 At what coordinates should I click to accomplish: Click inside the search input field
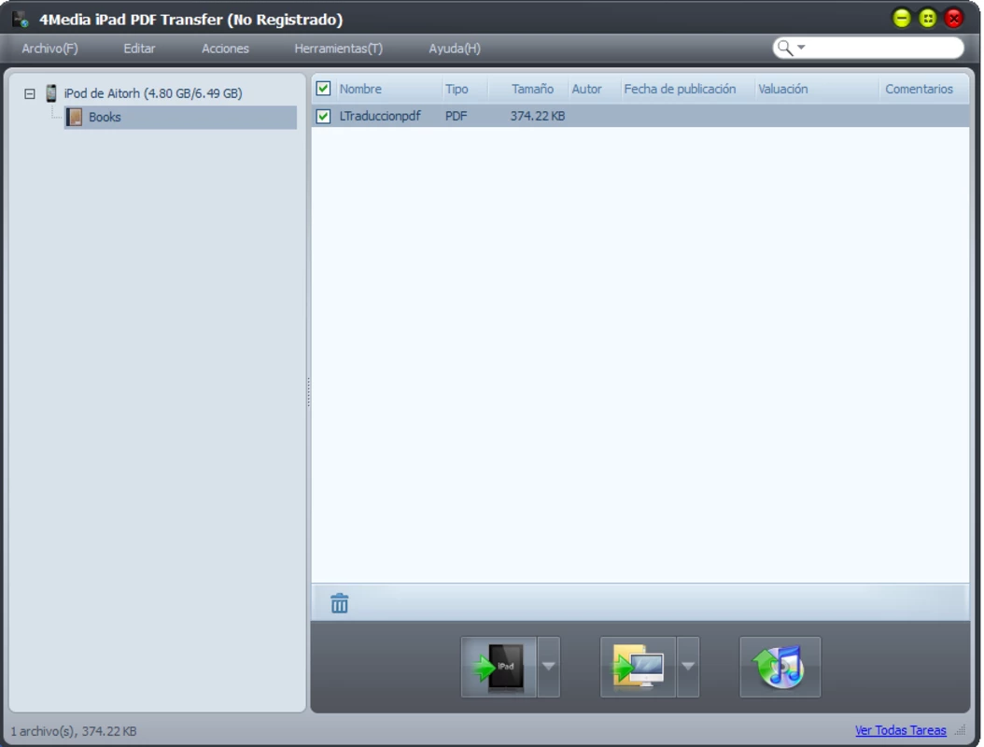[883, 48]
